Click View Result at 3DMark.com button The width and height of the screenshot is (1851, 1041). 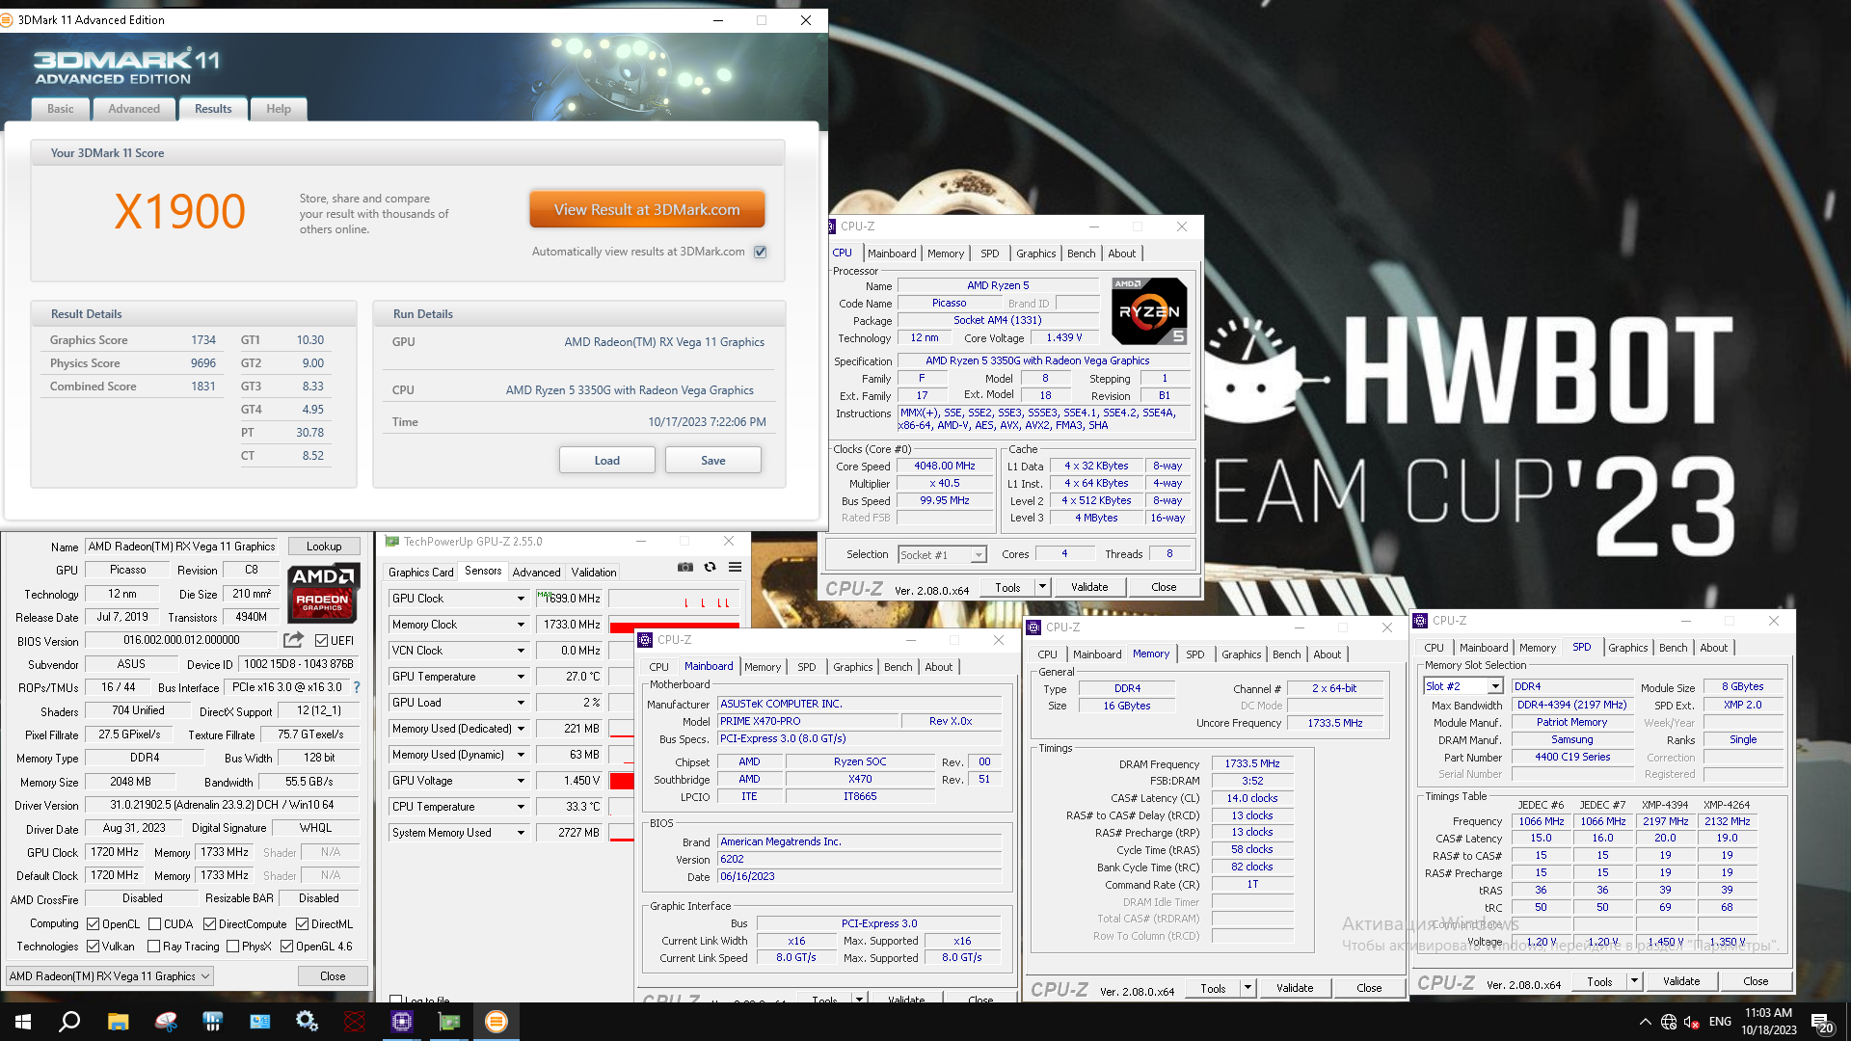(x=647, y=209)
